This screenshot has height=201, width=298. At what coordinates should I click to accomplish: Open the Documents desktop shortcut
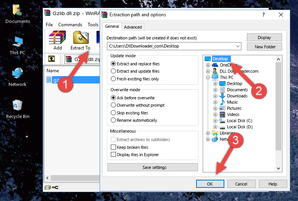click(x=17, y=14)
